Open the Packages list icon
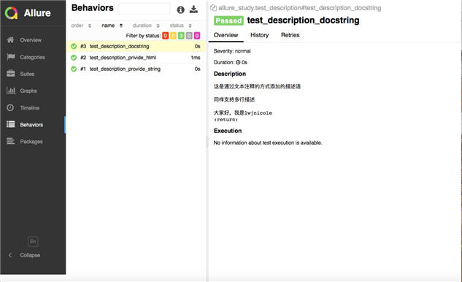Image resolution: width=462 pixels, height=282 pixels. 11,141
